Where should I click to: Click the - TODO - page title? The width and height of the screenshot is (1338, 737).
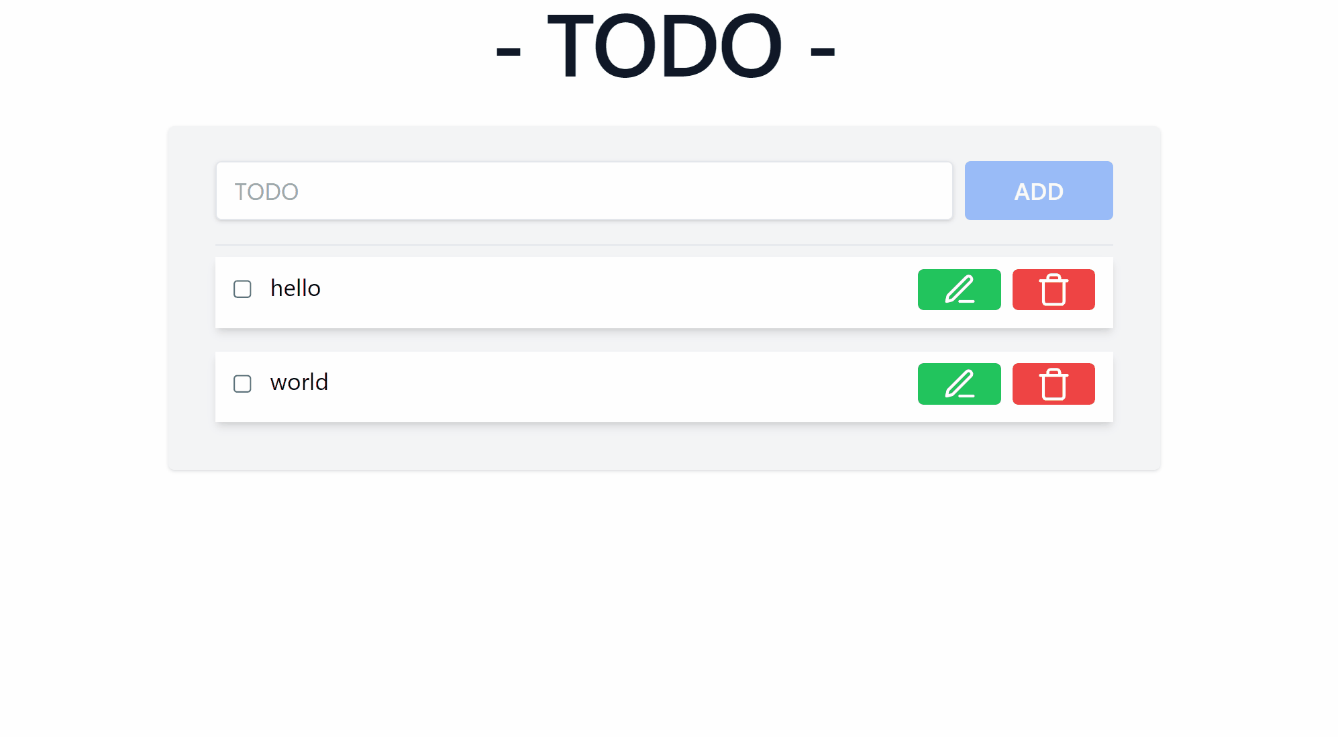click(668, 46)
